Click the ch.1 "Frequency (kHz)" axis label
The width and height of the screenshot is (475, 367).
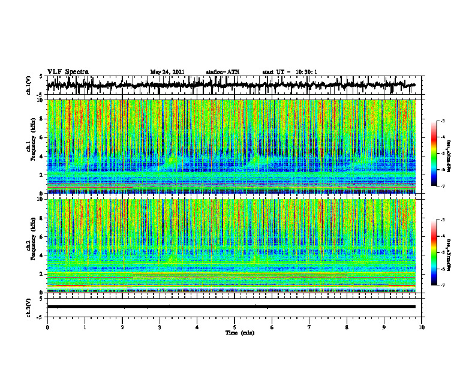pyautogui.click(x=32, y=140)
